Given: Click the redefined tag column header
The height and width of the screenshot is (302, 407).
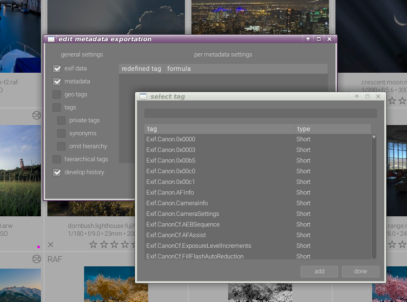Looking at the screenshot, I should 141,69.
